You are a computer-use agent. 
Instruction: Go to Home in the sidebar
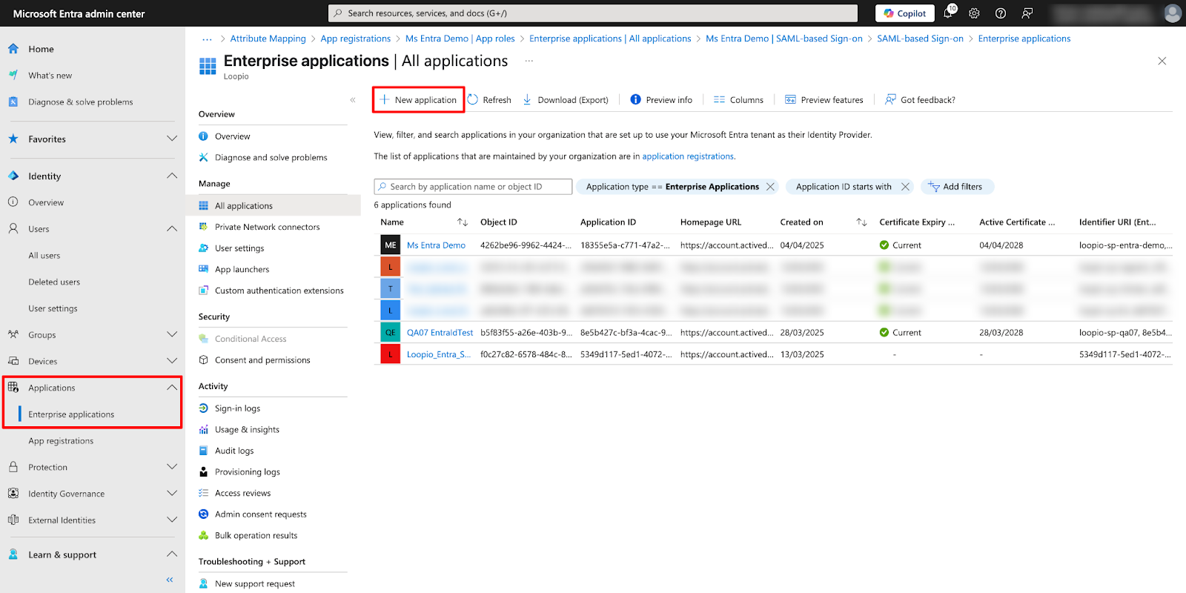tap(41, 49)
